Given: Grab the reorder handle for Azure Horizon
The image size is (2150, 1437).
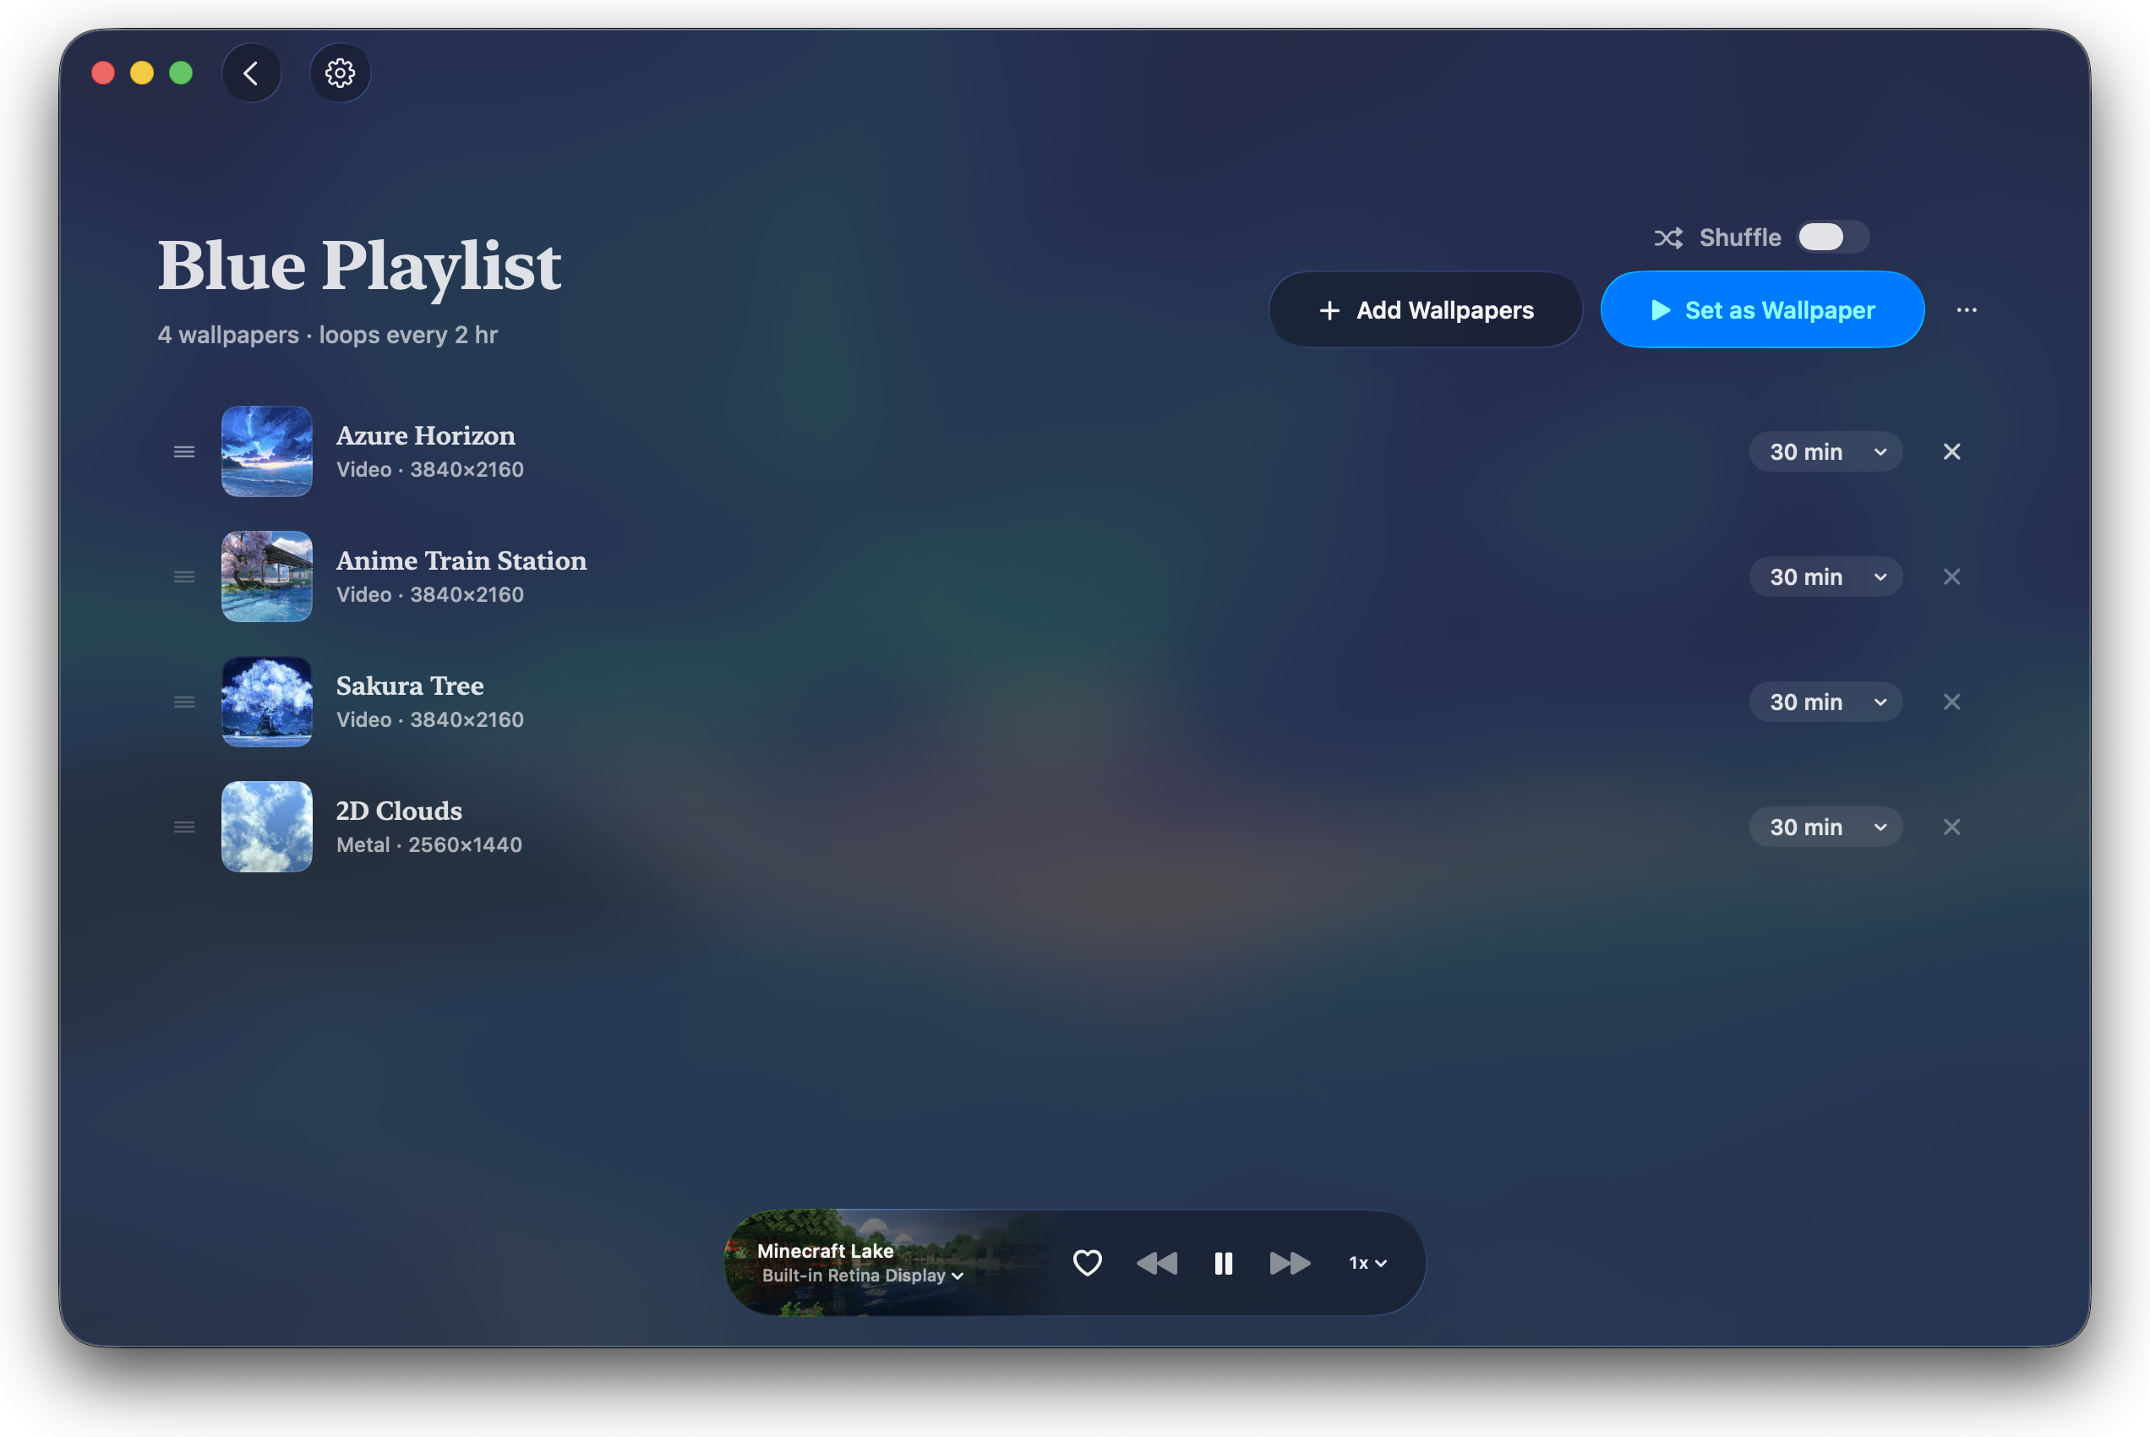Looking at the screenshot, I should coord(184,452).
